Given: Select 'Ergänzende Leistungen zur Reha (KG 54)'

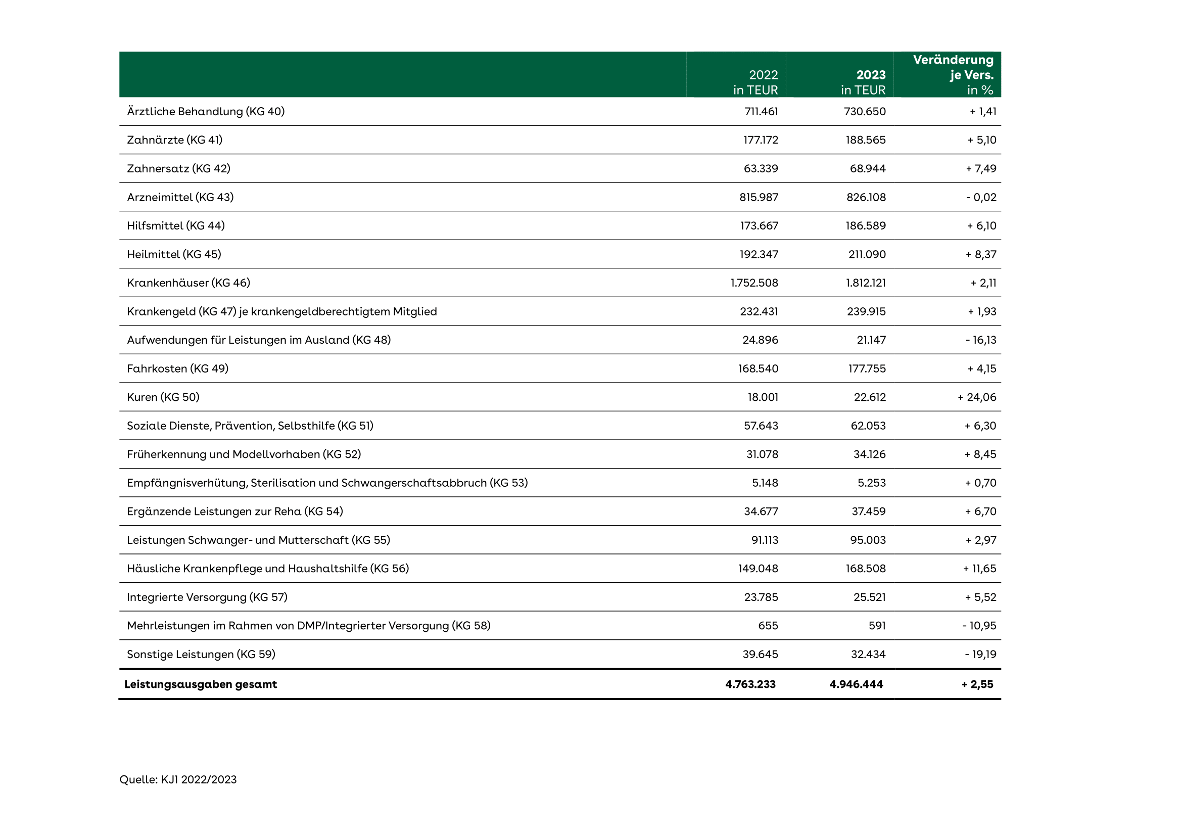Looking at the screenshot, I should (235, 511).
